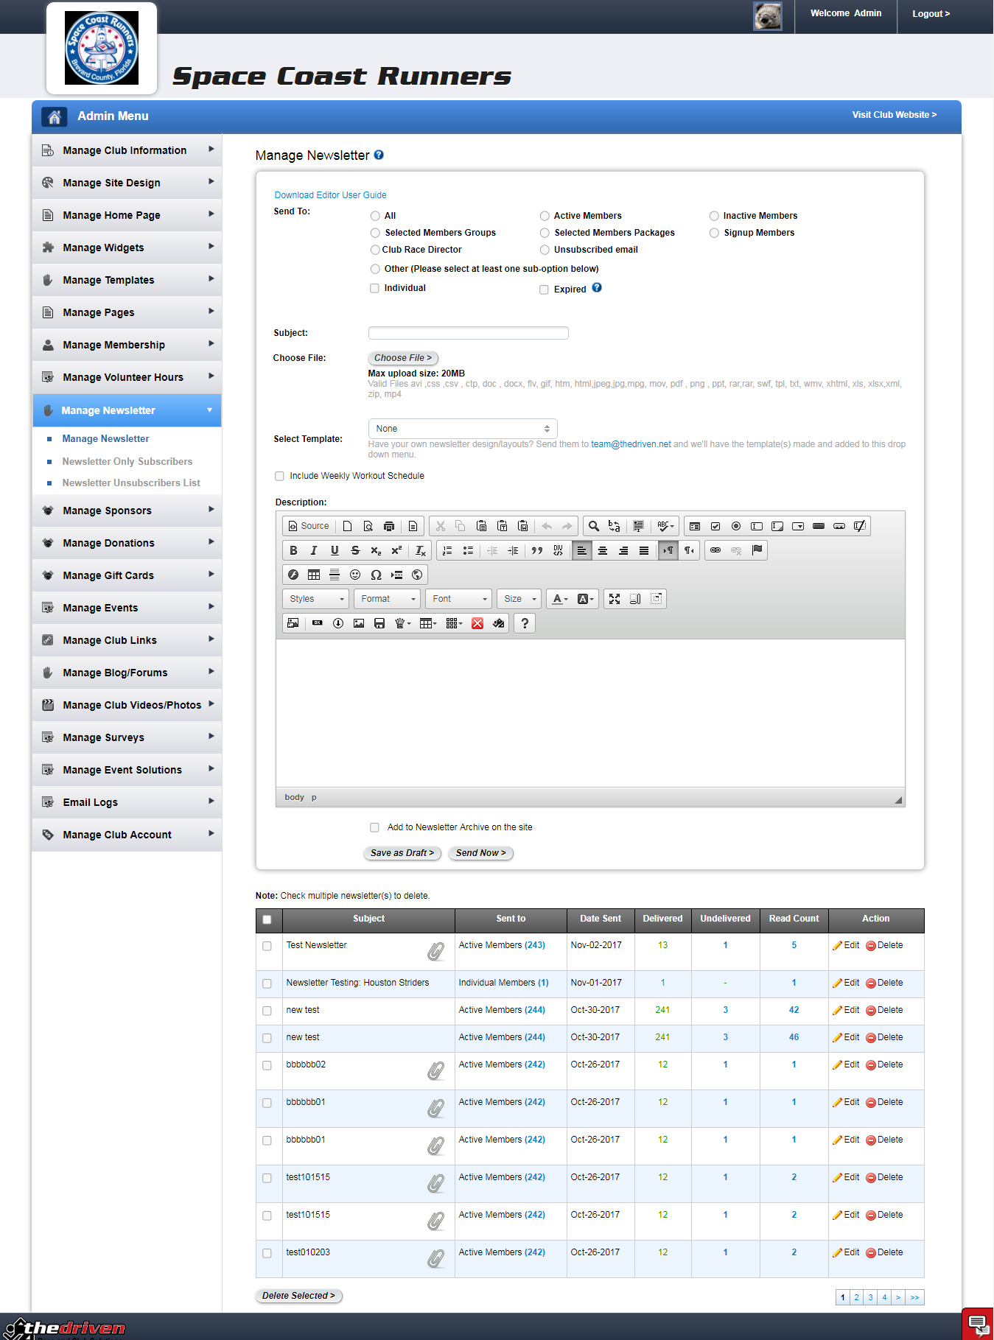This screenshot has height=1340, width=994.
Task: Click the blue home icon beside Admin Menu
Action: [x=54, y=116]
